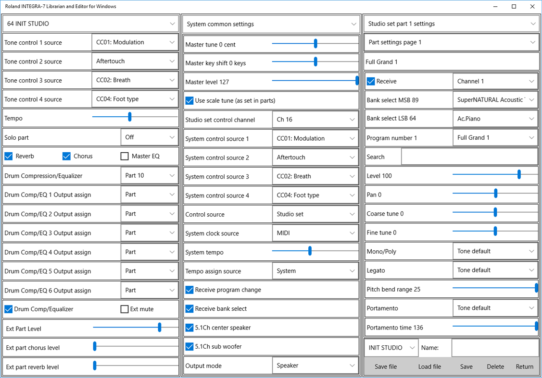Toggle Receive program change checkbox

pos(189,290)
